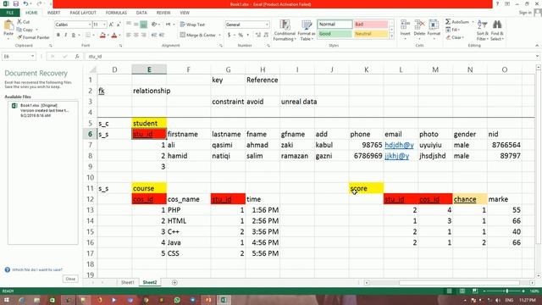542x305 pixels.
Task: Click the Format Painter brush icon
Action: pyautogui.click(x=19, y=37)
